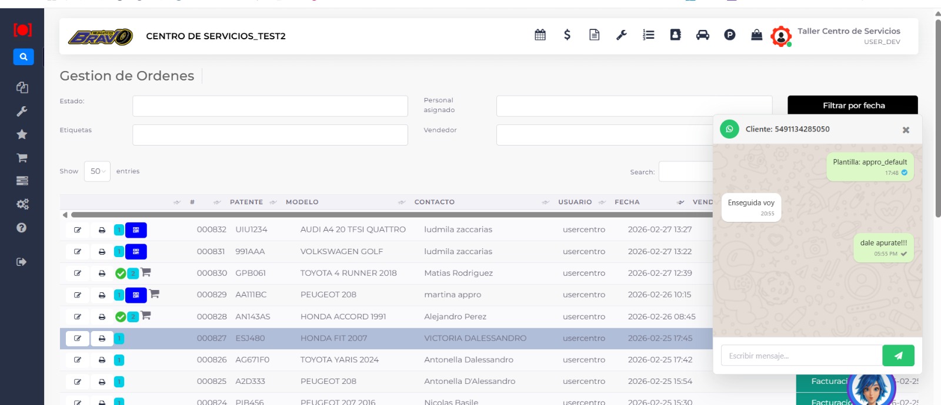Send the message with the green send button

coord(898,356)
